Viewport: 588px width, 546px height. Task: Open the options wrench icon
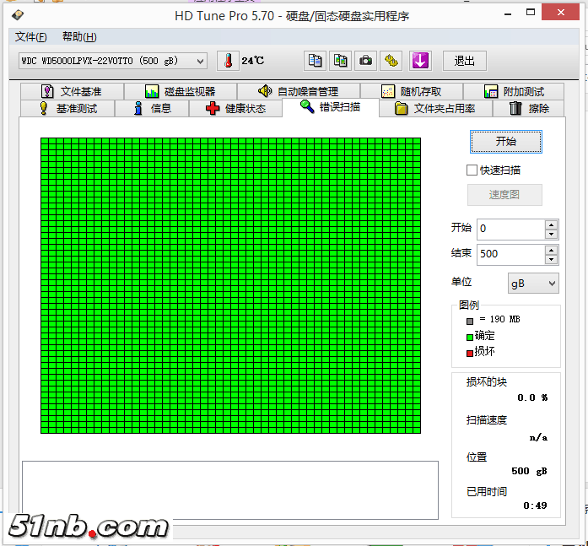click(x=391, y=61)
